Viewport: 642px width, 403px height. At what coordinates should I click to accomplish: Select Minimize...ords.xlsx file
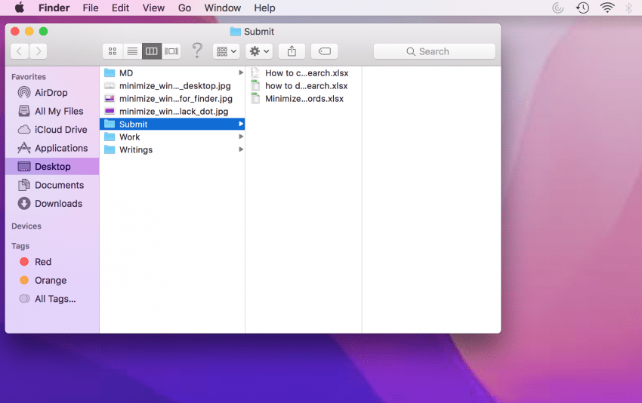coord(304,99)
